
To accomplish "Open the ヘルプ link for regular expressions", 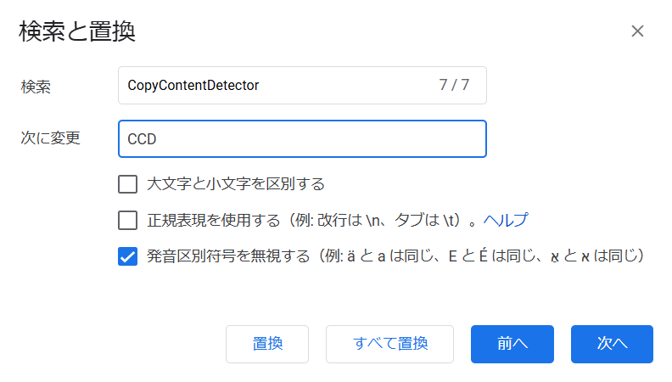I will [x=506, y=220].
